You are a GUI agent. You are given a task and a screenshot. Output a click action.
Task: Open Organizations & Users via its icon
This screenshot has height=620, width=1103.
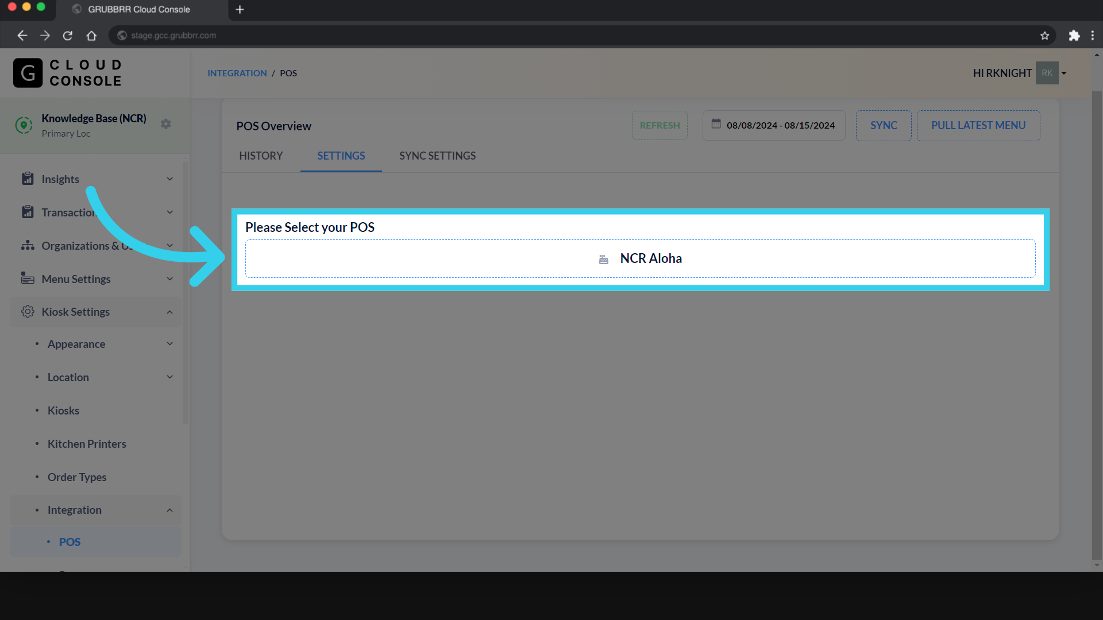tap(28, 245)
